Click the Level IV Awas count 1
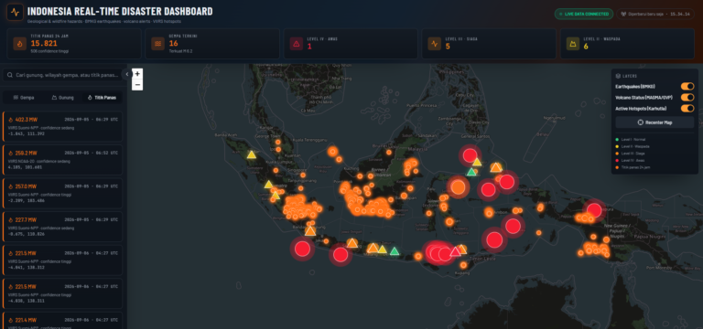Image resolution: width=703 pixels, height=329 pixels. click(x=309, y=46)
